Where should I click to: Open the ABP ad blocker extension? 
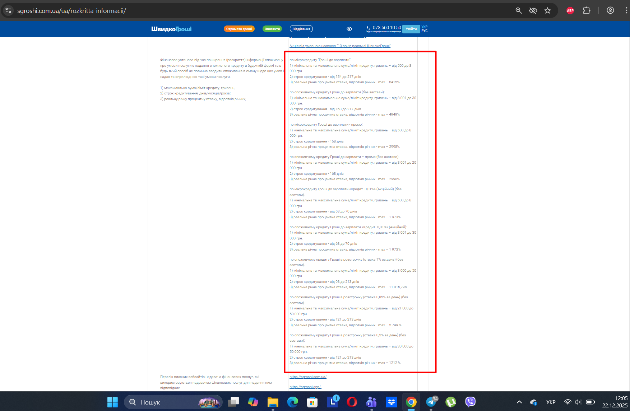point(570,10)
